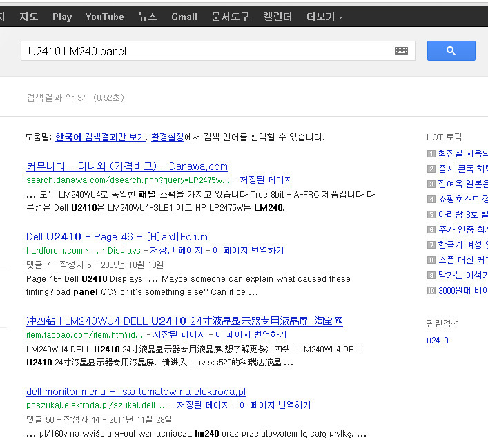Open 문서도구 in the top navigation bar
Image resolution: width=488 pixels, height=440 pixels.
(231, 17)
